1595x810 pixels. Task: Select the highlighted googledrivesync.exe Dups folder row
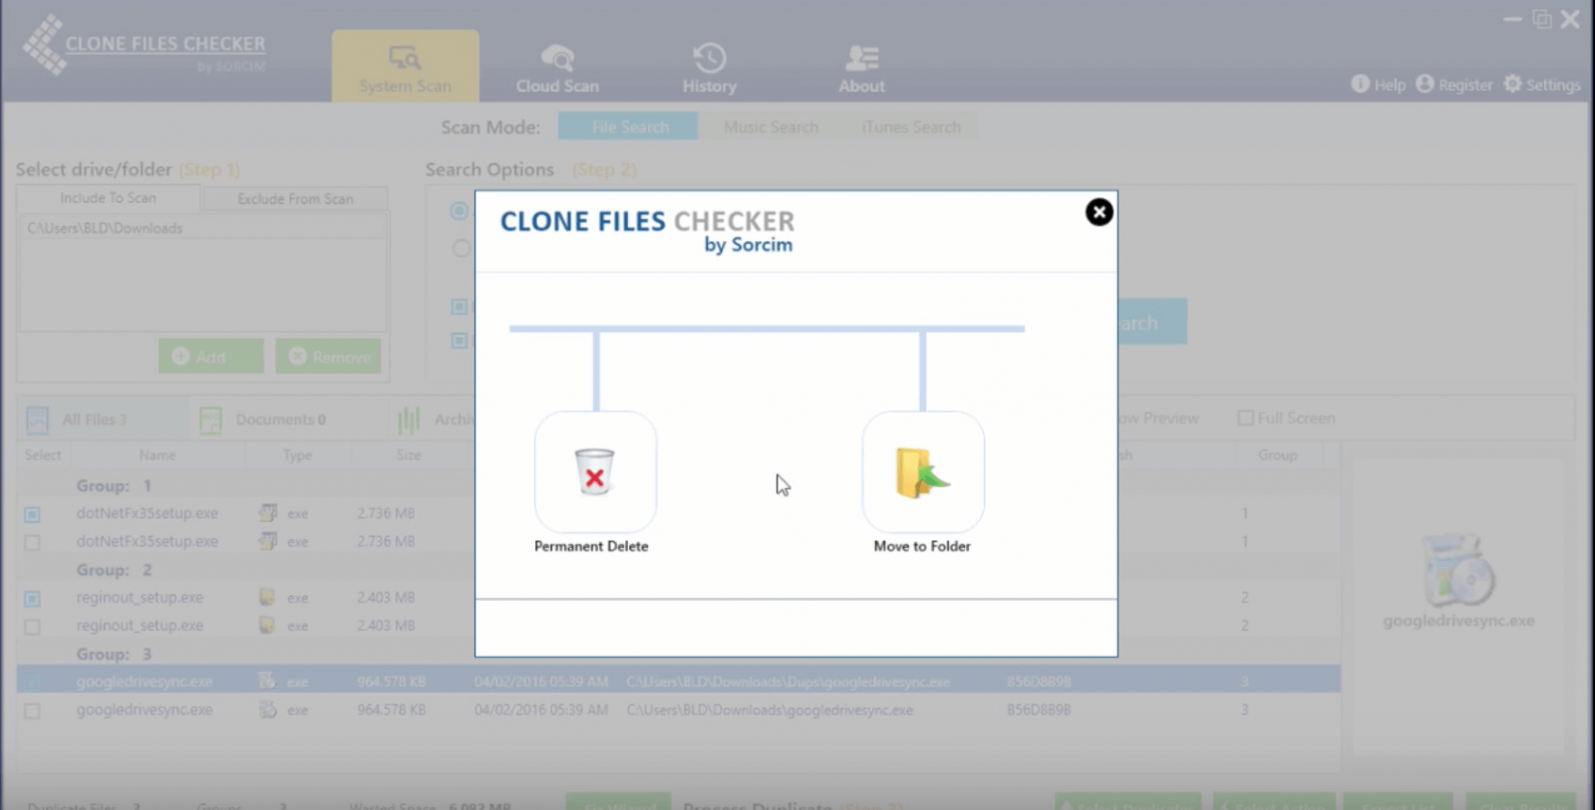678,681
